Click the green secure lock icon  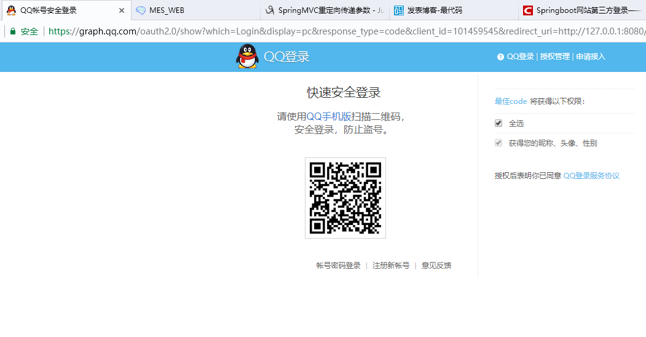[13, 31]
